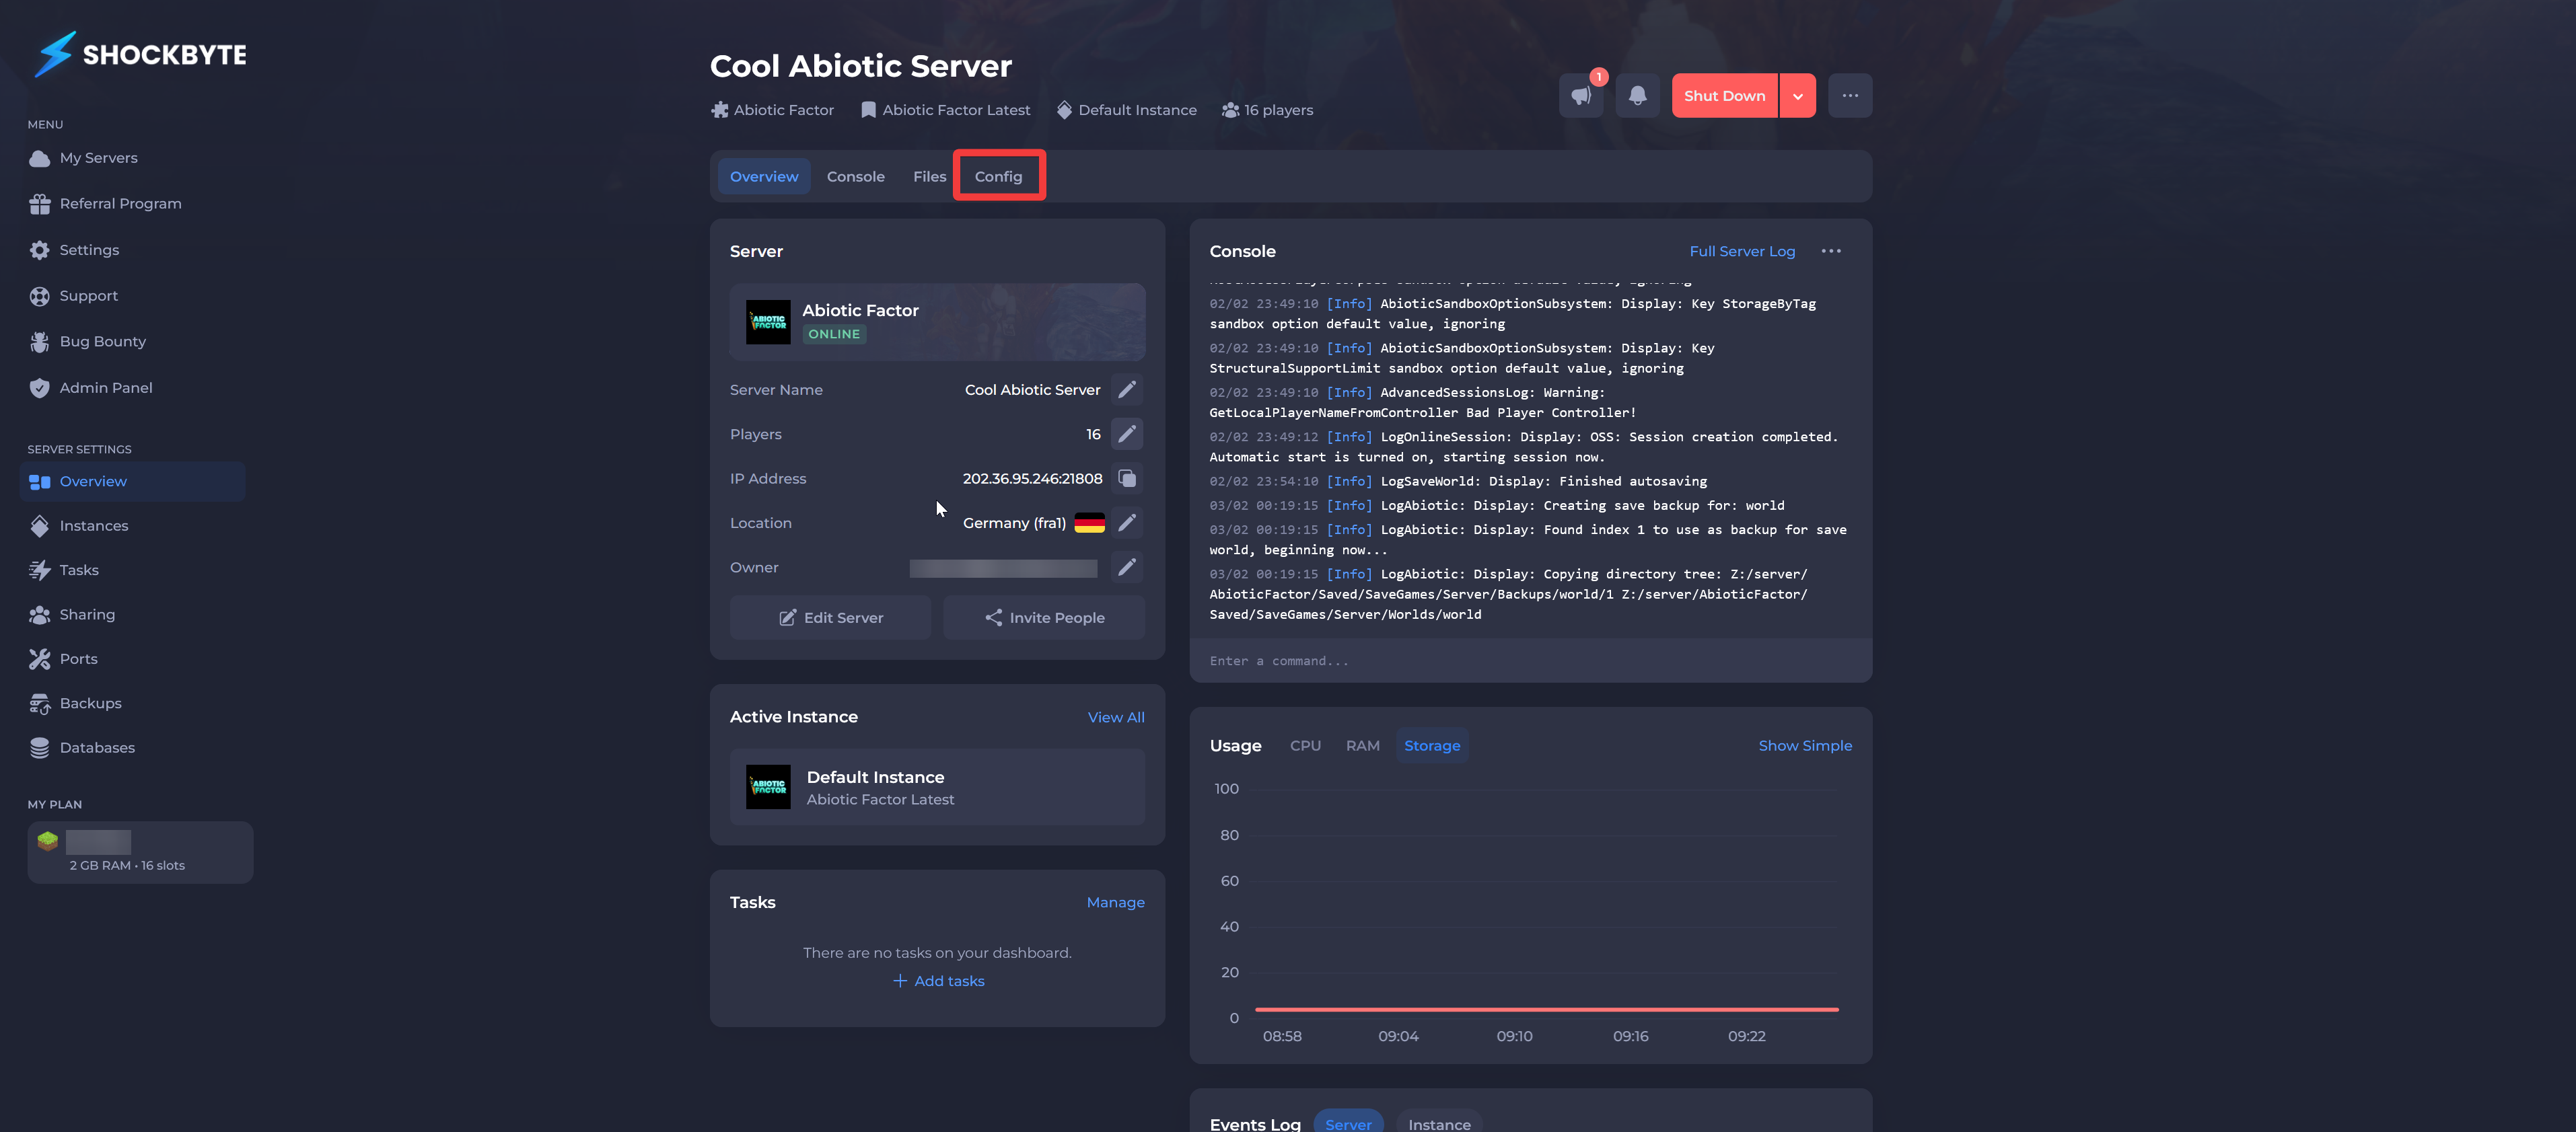Image resolution: width=2576 pixels, height=1132 pixels.
Task: Open the announcements megaphone icon
Action: point(1581,96)
